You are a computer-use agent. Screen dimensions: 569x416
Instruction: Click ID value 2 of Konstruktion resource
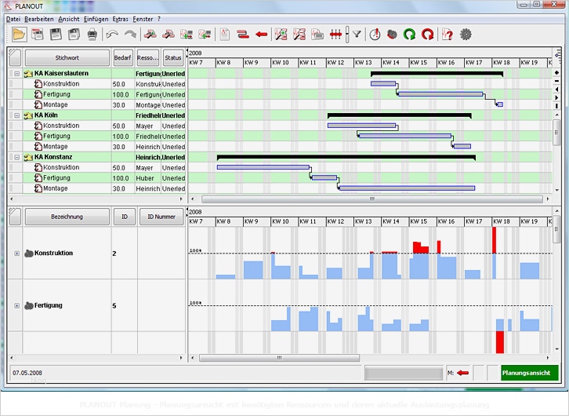tap(114, 254)
